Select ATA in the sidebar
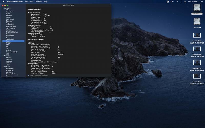 [7, 10]
